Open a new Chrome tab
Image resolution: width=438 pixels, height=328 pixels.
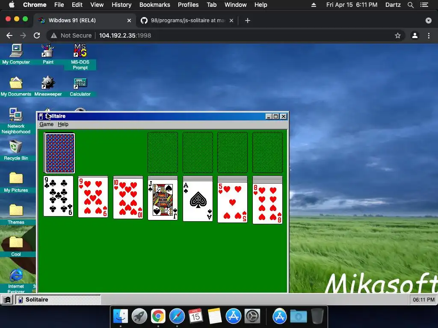248,20
